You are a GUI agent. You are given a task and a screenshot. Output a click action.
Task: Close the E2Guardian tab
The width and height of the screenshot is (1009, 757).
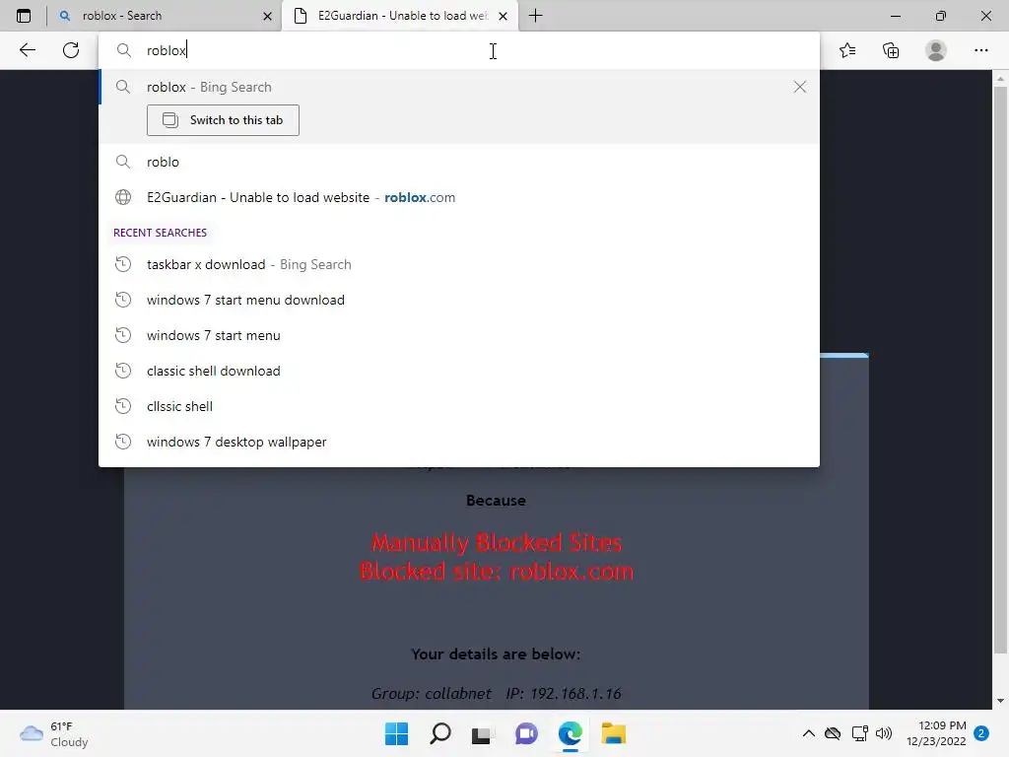click(x=504, y=16)
